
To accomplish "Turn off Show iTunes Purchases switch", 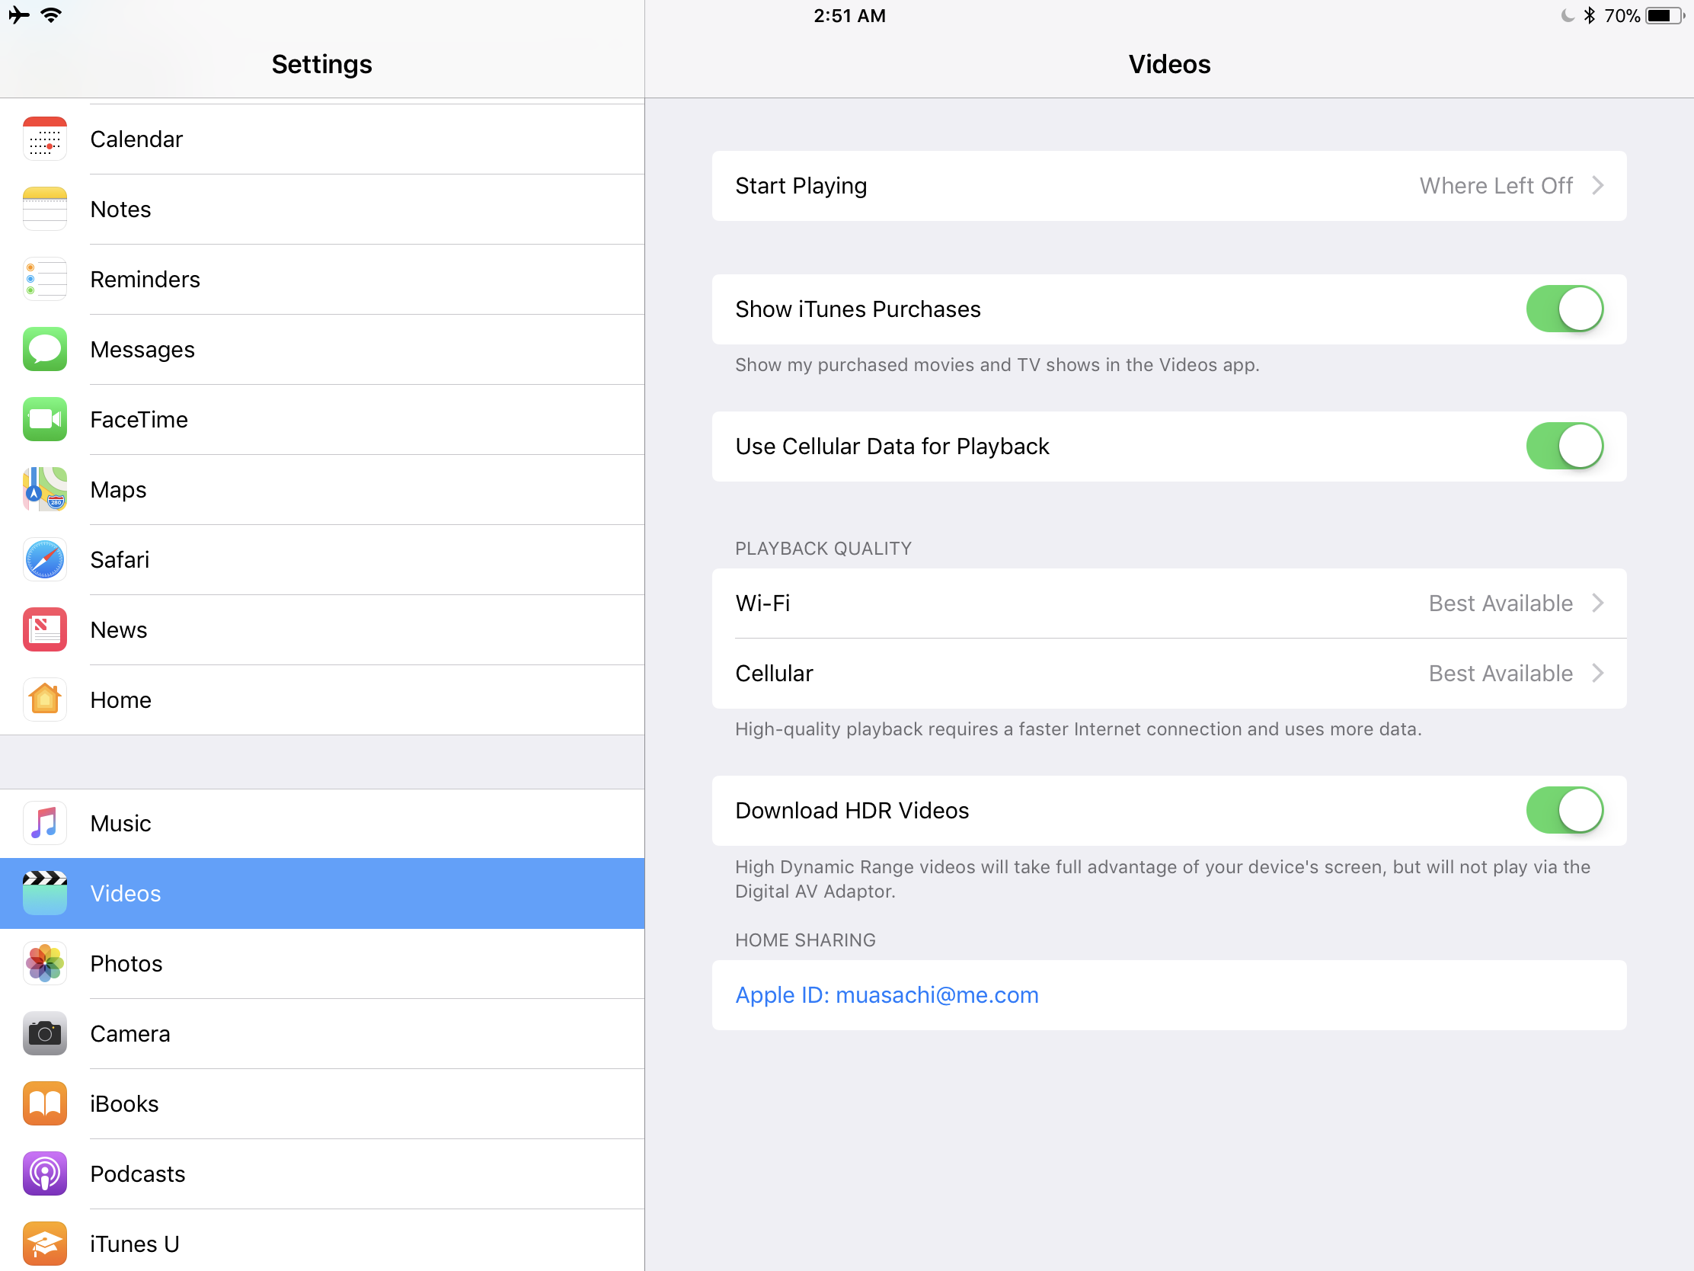I will pyautogui.click(x=1565, y=309).
